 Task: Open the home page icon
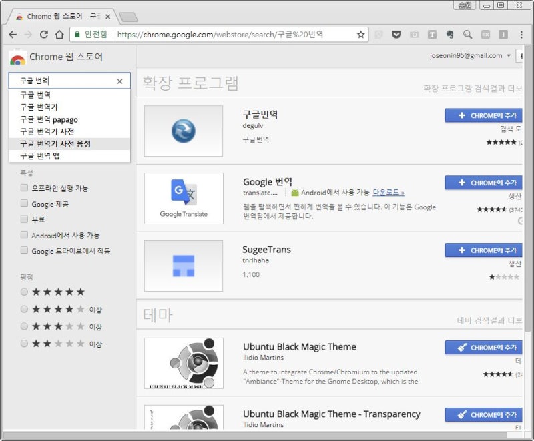pos(59,35)
